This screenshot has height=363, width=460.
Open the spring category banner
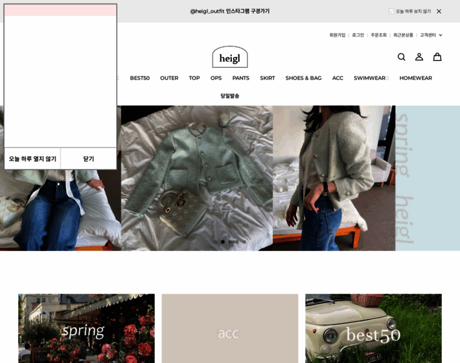(x=86, y=329)
